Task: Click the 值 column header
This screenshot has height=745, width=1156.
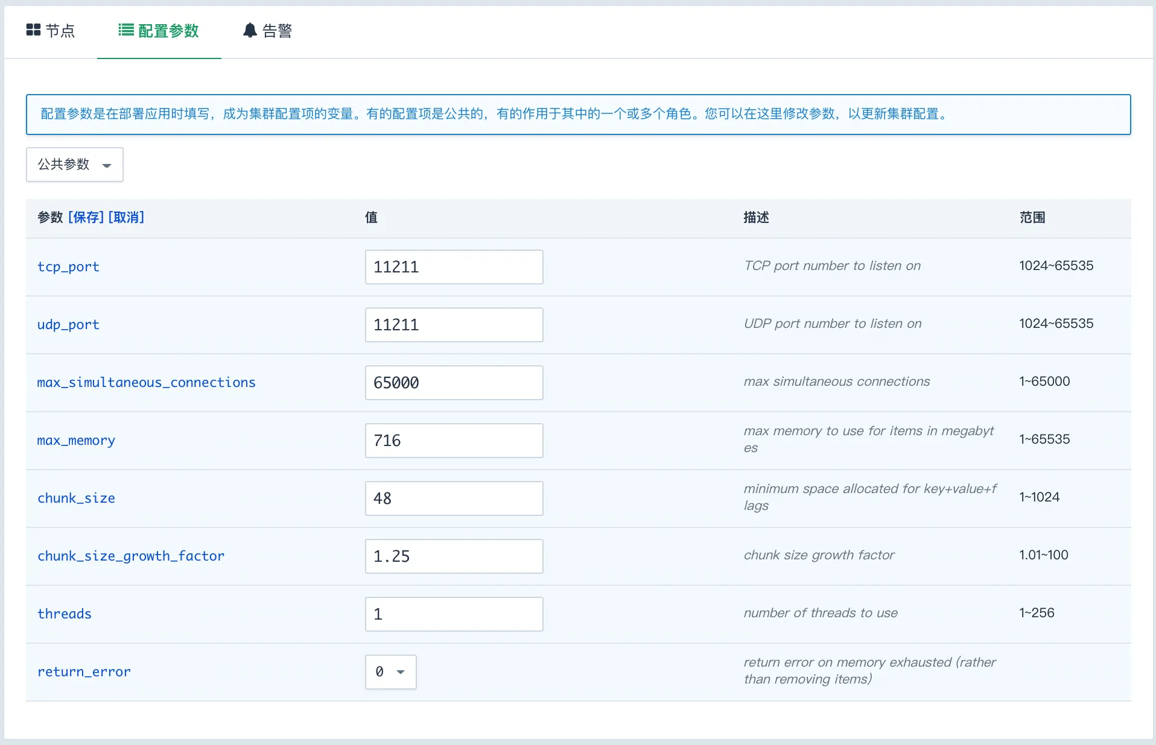Action: (371, 218)
